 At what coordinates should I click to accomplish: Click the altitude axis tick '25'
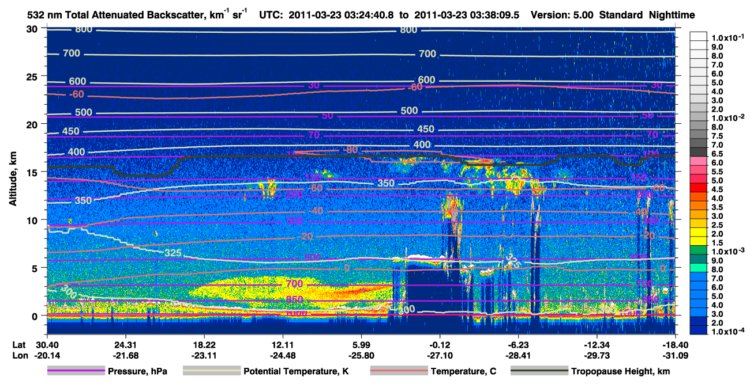[33, 76]
